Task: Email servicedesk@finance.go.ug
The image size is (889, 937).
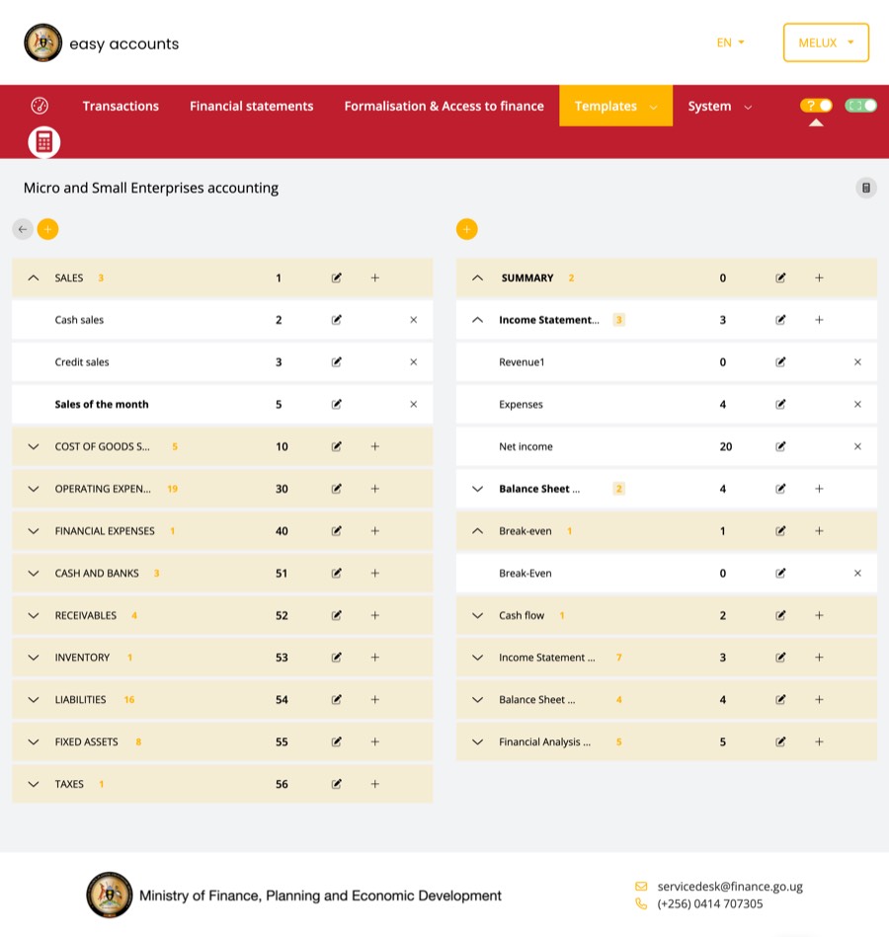Action: pyautogui.click(x=730, y=887)
